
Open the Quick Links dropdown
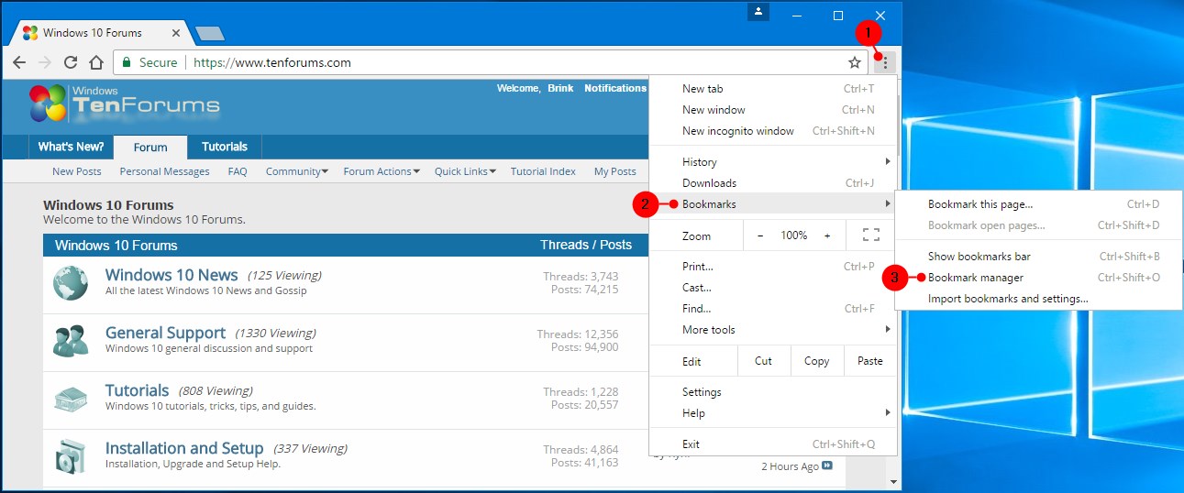[x=465, y=171]
